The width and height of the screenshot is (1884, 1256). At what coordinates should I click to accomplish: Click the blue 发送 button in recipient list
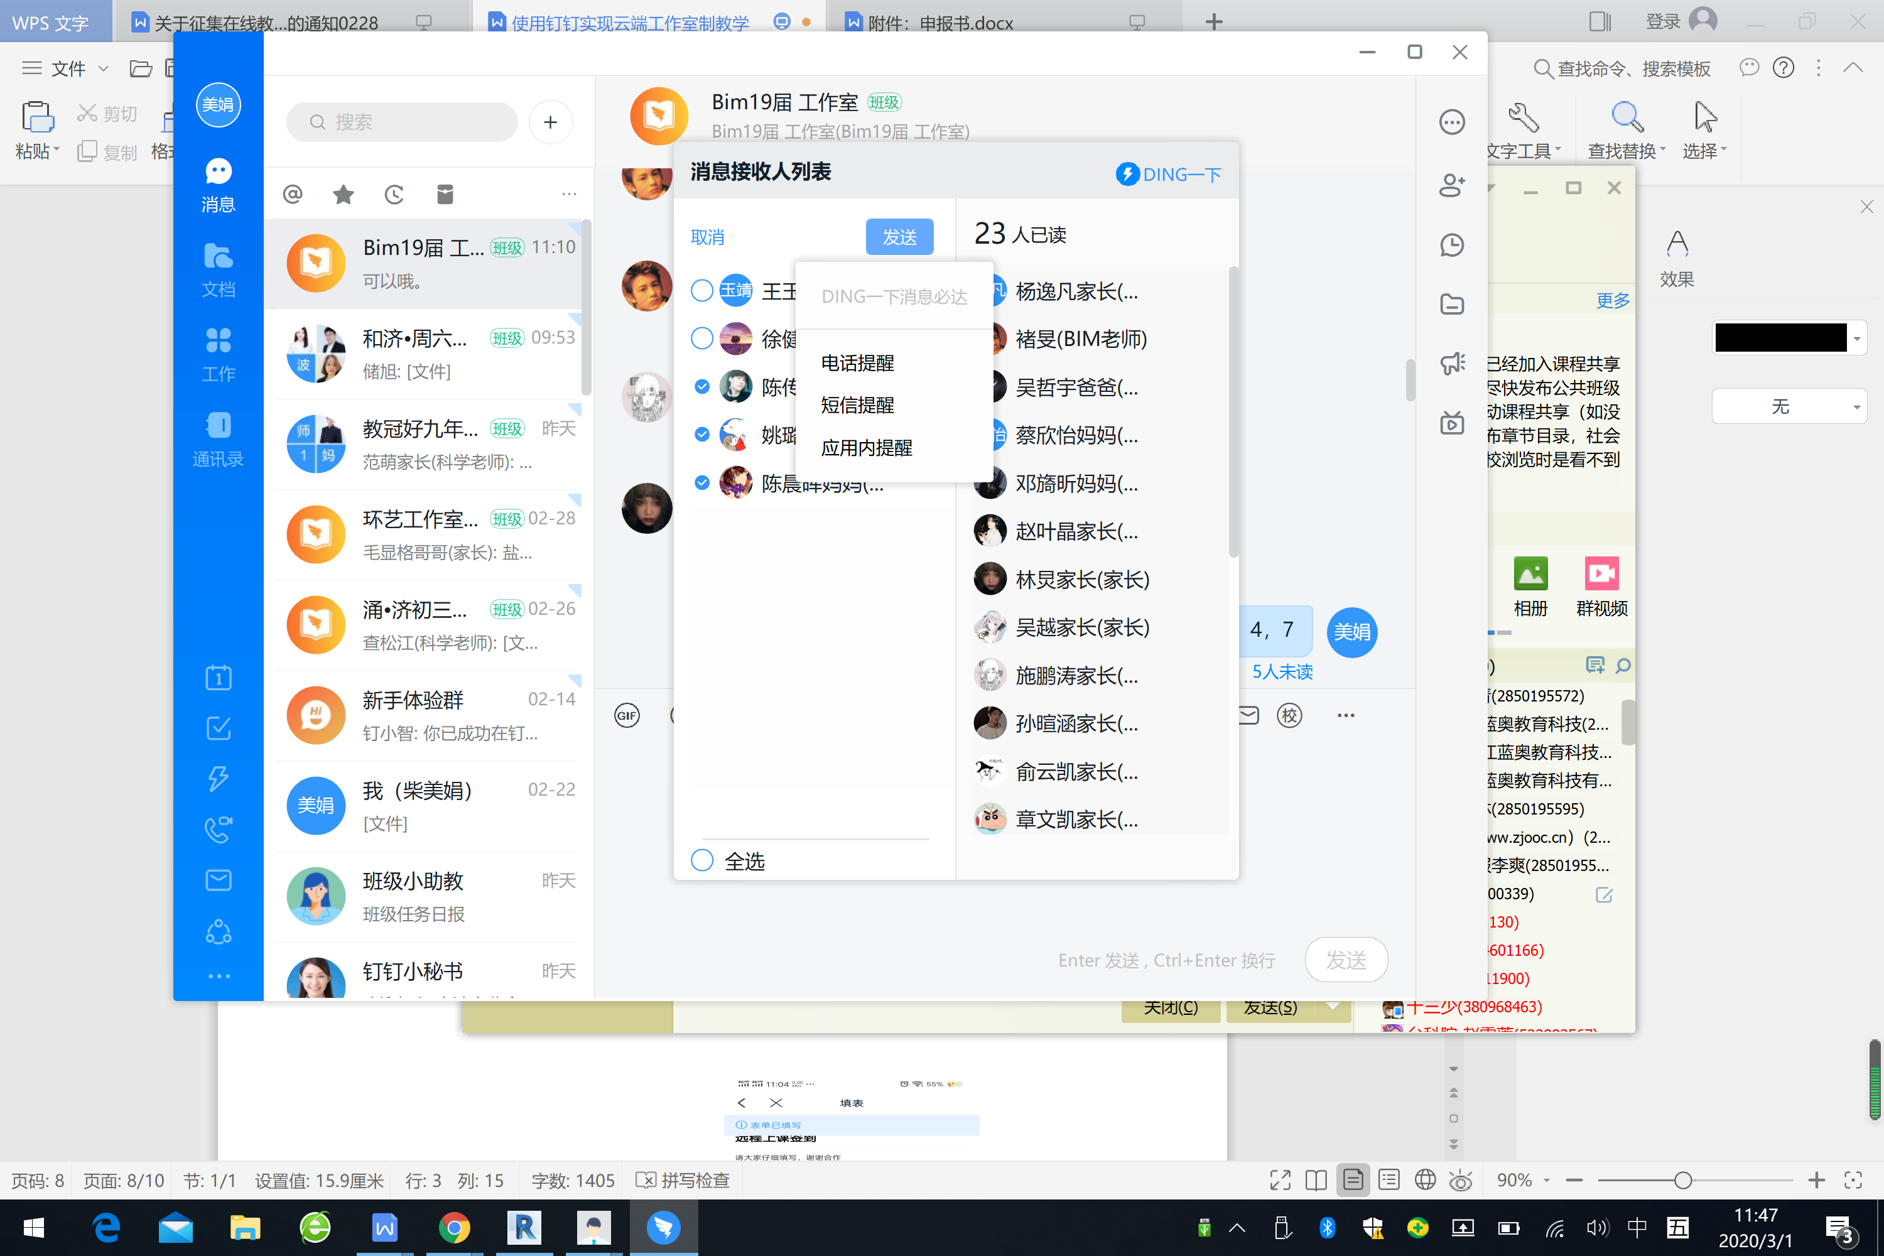point(899,237)
